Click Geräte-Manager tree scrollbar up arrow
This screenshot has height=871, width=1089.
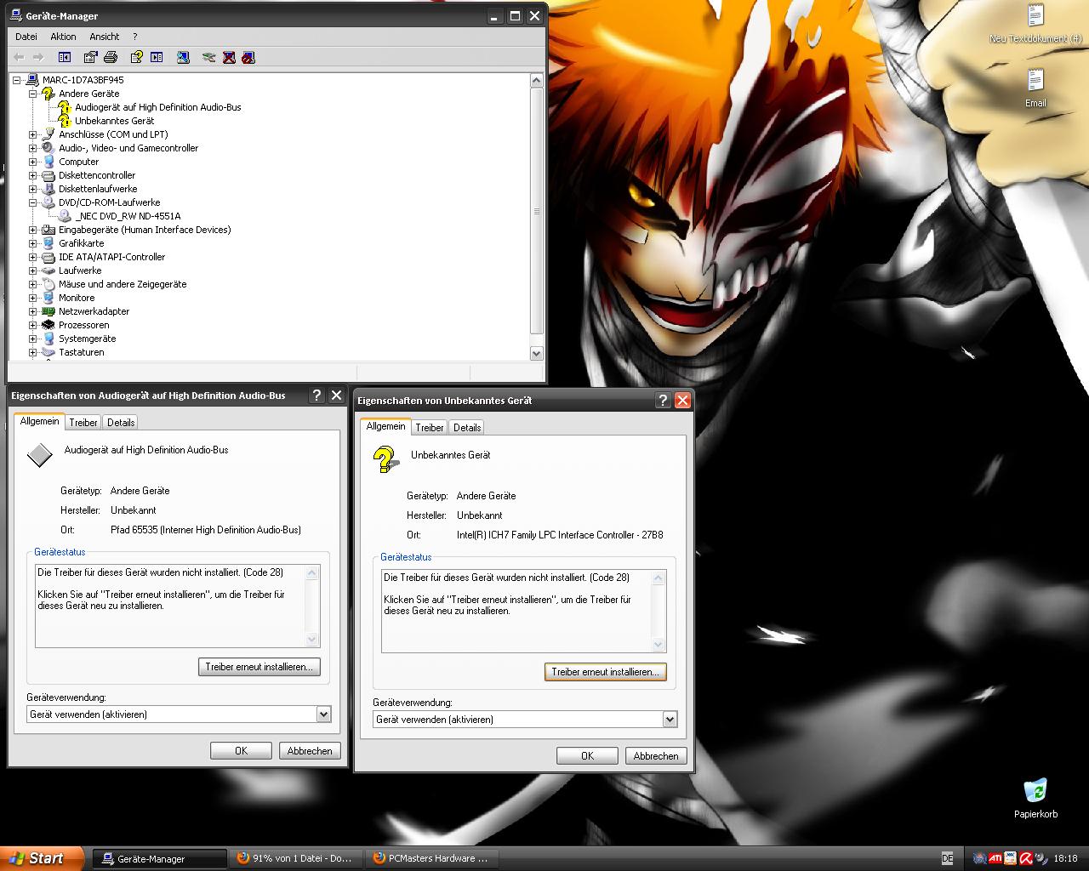tap(536, 80)
